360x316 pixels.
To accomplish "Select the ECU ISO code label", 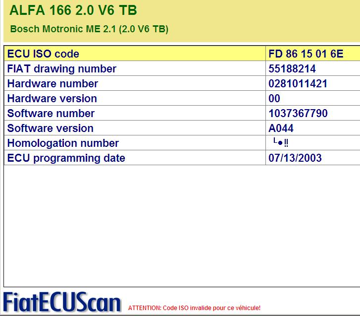I will coord(43,54).
